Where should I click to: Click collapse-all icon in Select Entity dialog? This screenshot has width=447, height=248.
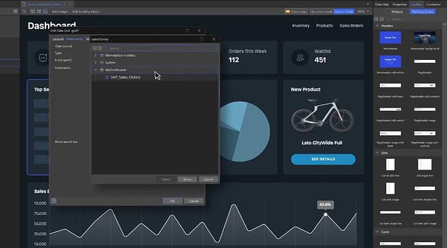(x=100, y=48)
